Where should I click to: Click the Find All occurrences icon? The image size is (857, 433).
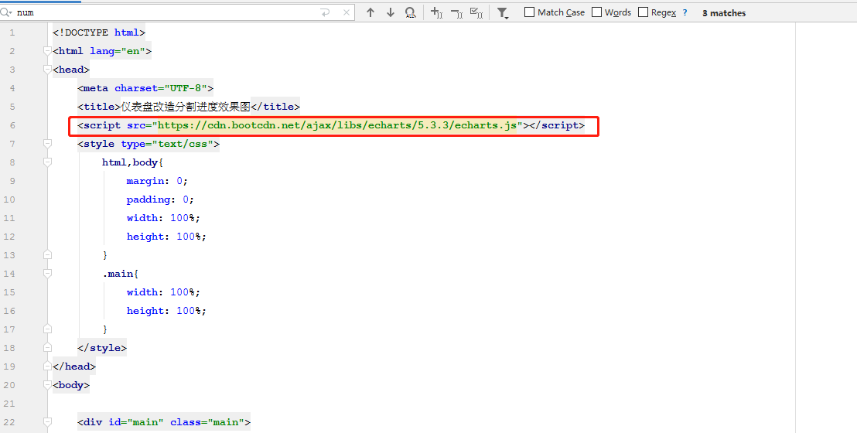pyautogui.click(x=411, y=12)
